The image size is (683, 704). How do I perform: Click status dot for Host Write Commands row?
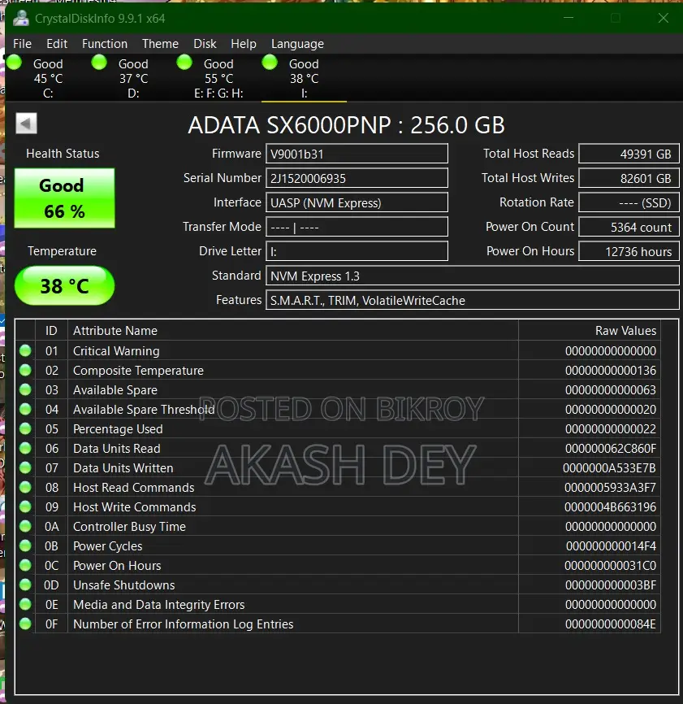tap(25, 507)
